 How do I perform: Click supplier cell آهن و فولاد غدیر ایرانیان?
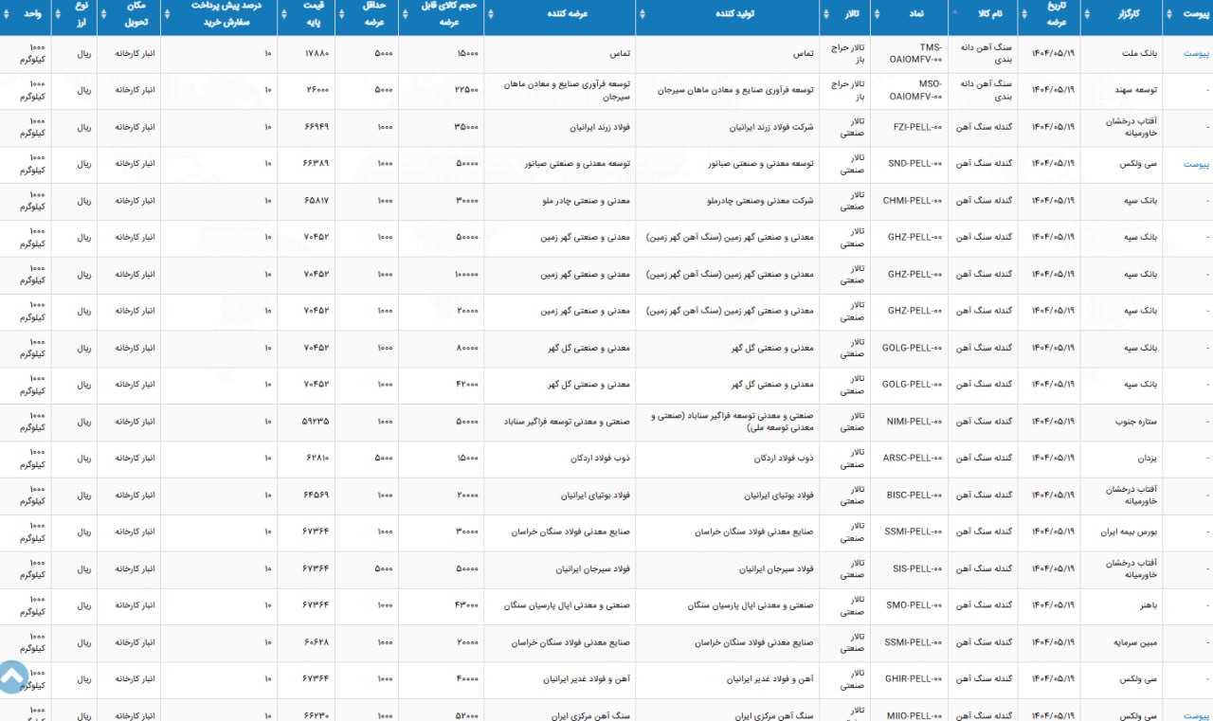coord(588,678)
